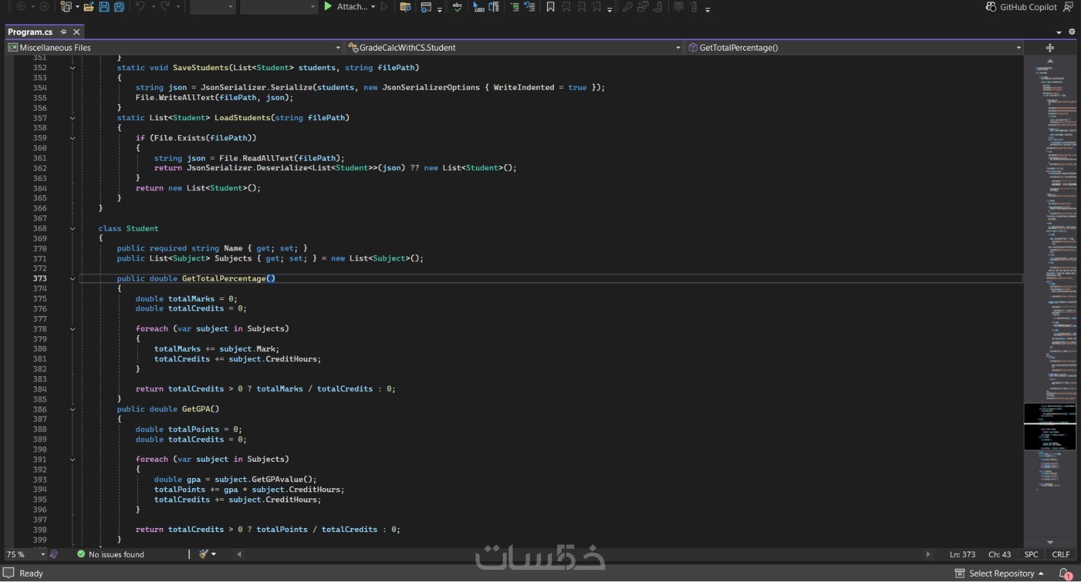Open the notifications bell in status bar
This screenshot has height=582, width=1081.
click(1065, 574)
